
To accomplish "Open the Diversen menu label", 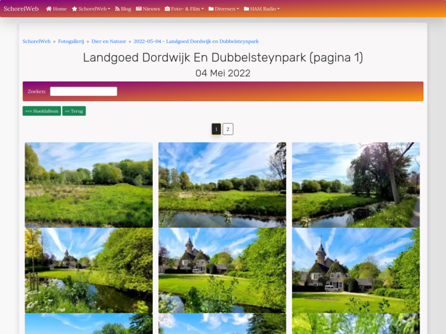I will tap(225, 9).
